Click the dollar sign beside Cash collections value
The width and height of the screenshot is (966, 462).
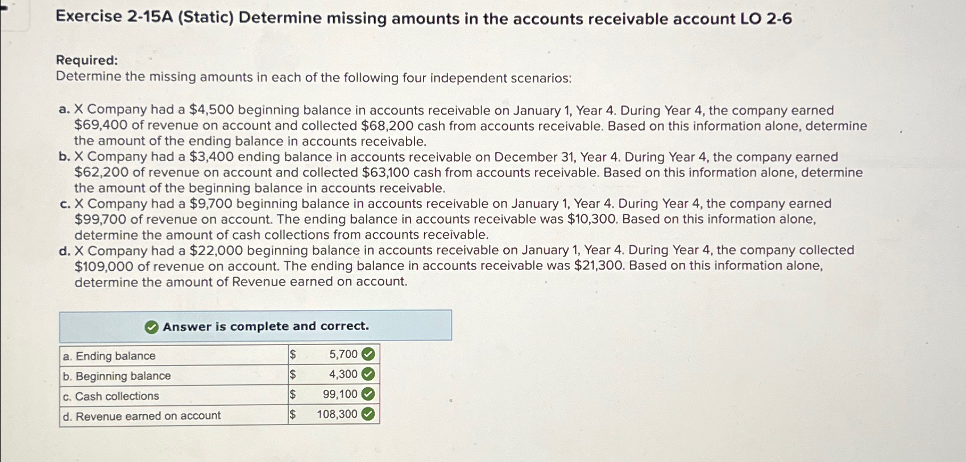[293, 394]
